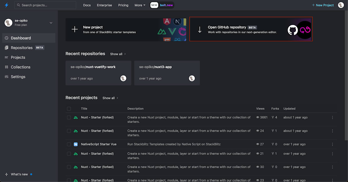This screenshot has height=182, width=348.
Task: Click the Nuxt icon of project with 3661 views
Action: pos(76,118)
